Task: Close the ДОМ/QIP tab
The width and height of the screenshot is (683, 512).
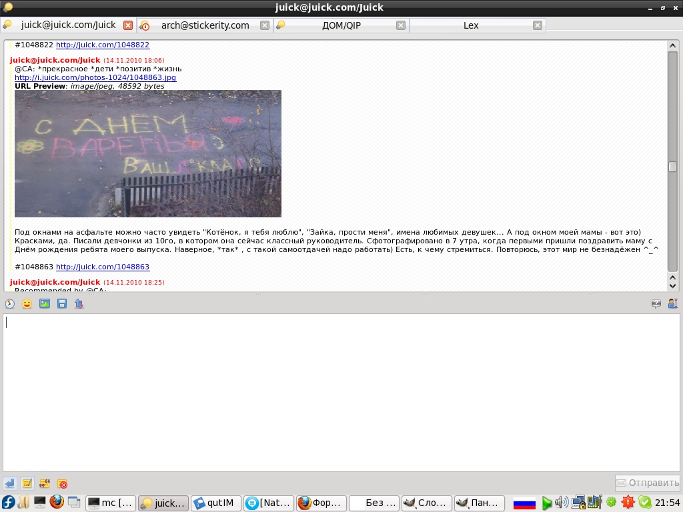Action: tap(401, 25)
